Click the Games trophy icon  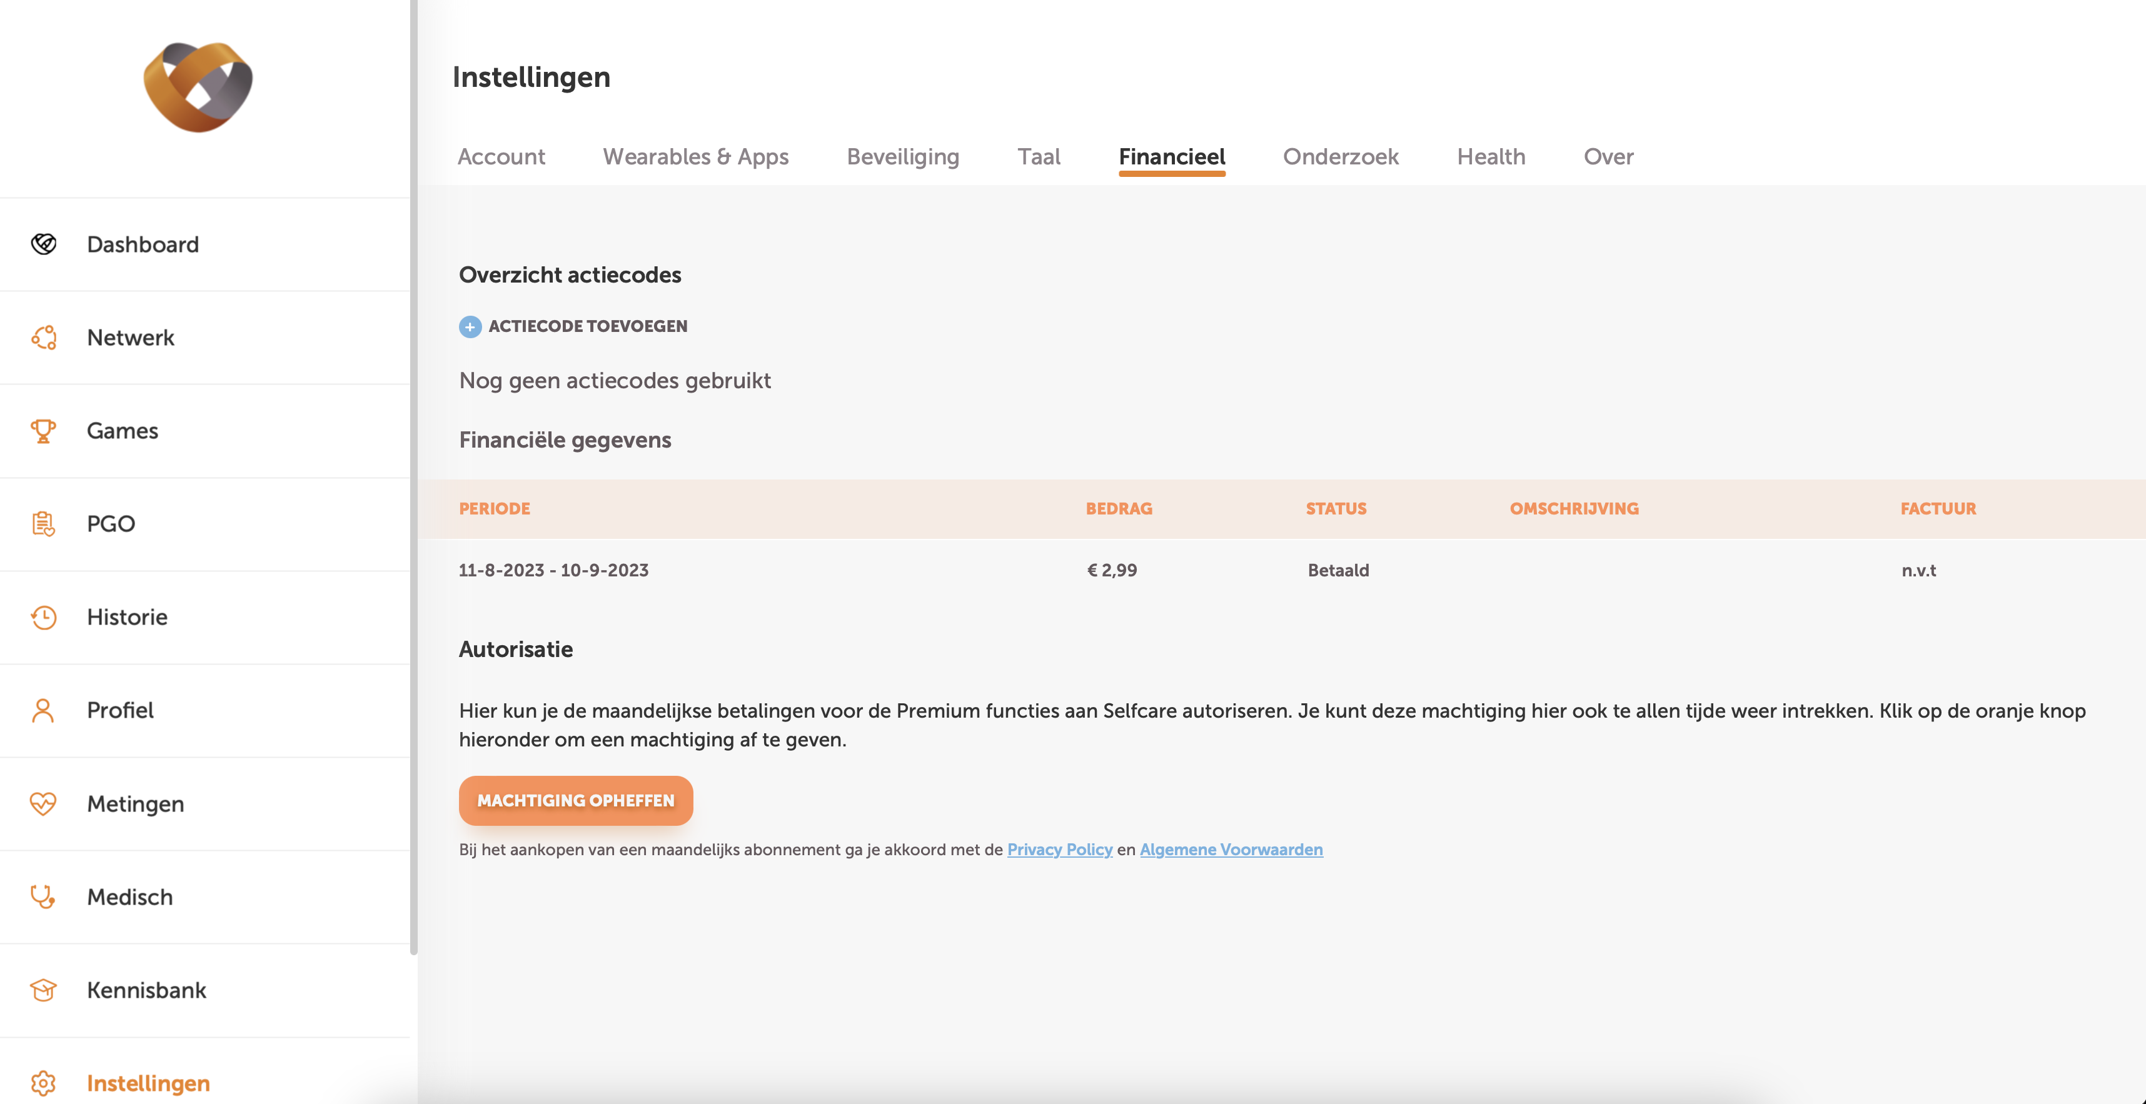tap(43, 431)
